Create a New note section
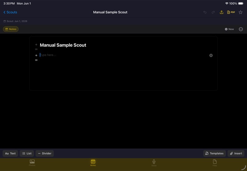This screenshot has height=171, width=247. [x=229, y=29]
